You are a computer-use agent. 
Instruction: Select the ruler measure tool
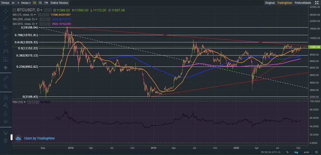6,78
